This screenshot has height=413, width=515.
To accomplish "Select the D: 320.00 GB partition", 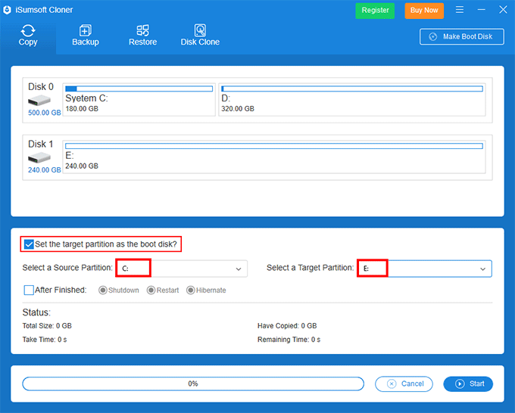I will click(x=352, y=99).
